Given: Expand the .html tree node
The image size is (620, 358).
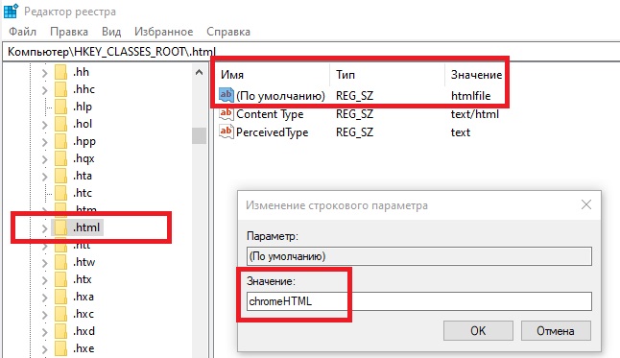Looking at the screenshot, I should [44, 228].
